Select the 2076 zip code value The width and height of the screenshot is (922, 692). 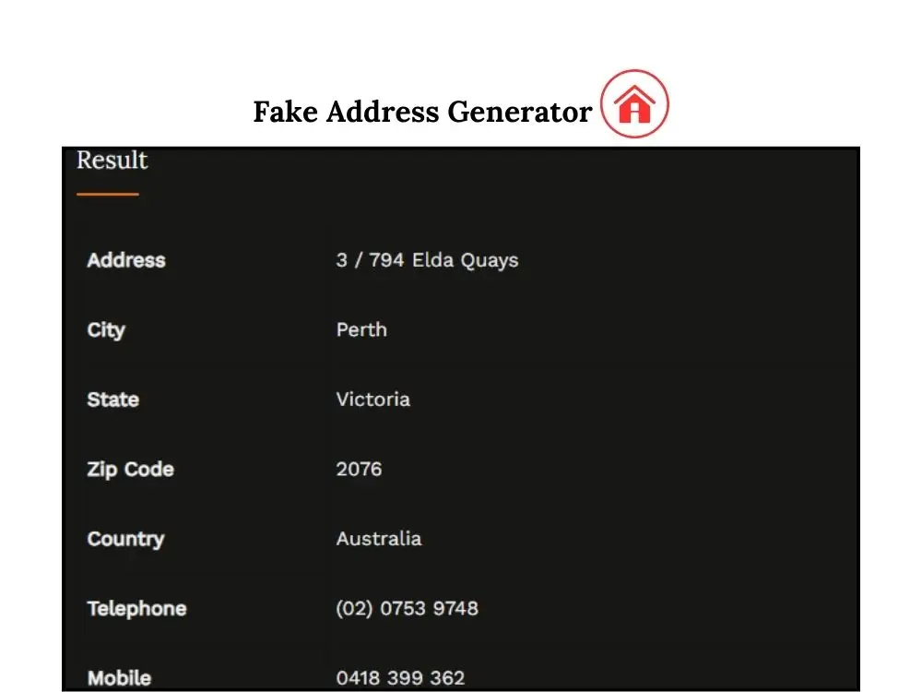359,470
